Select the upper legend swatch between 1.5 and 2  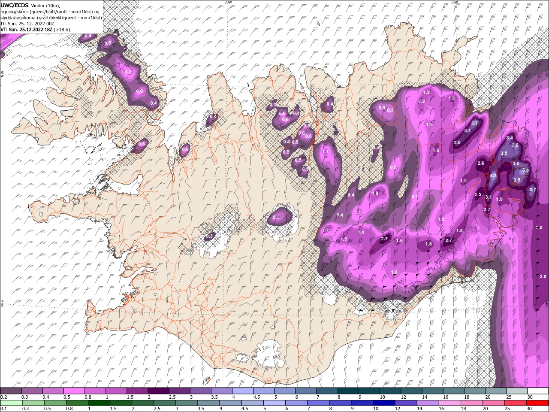coord(137,391)
